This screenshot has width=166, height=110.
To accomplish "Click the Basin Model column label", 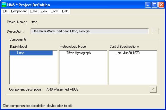I will (18, 47).
